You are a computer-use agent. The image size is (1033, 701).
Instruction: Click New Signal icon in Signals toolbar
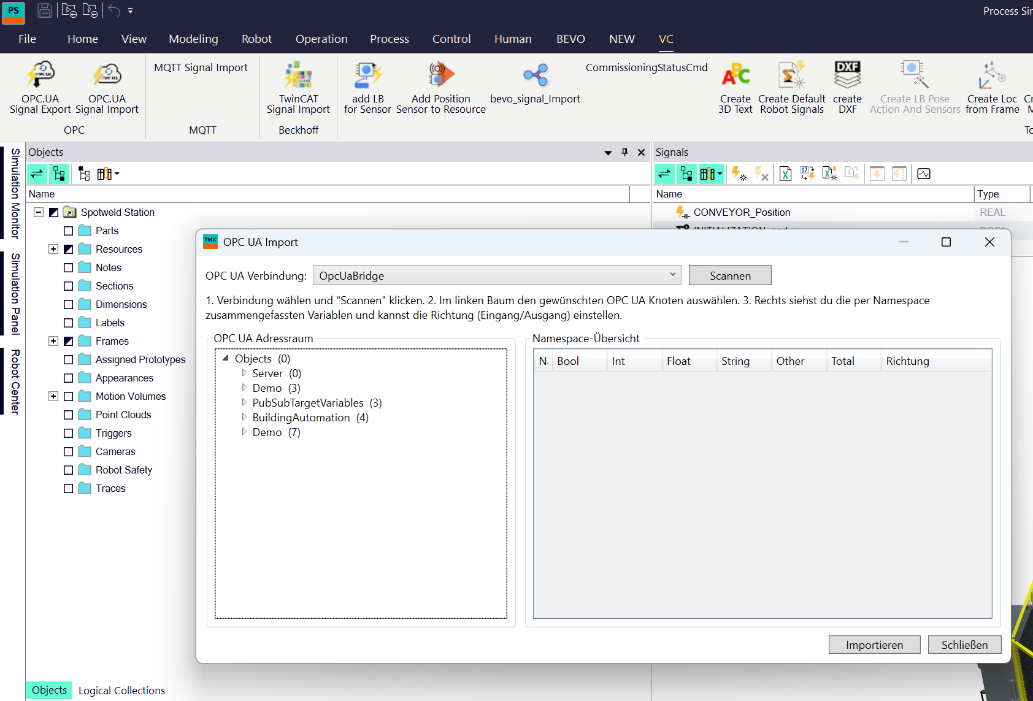coord(739,174)
